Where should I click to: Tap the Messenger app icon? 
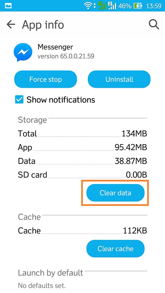(x=23, y=52)
